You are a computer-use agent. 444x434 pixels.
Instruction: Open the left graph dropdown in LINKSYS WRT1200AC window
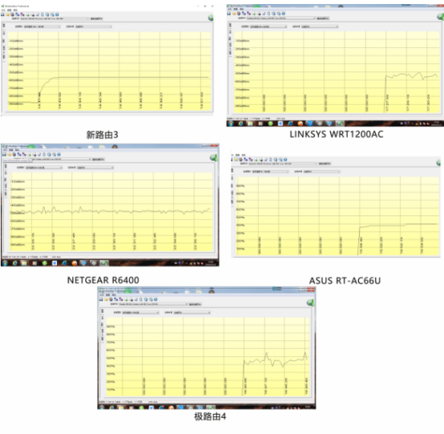click(x=268, y=26)
